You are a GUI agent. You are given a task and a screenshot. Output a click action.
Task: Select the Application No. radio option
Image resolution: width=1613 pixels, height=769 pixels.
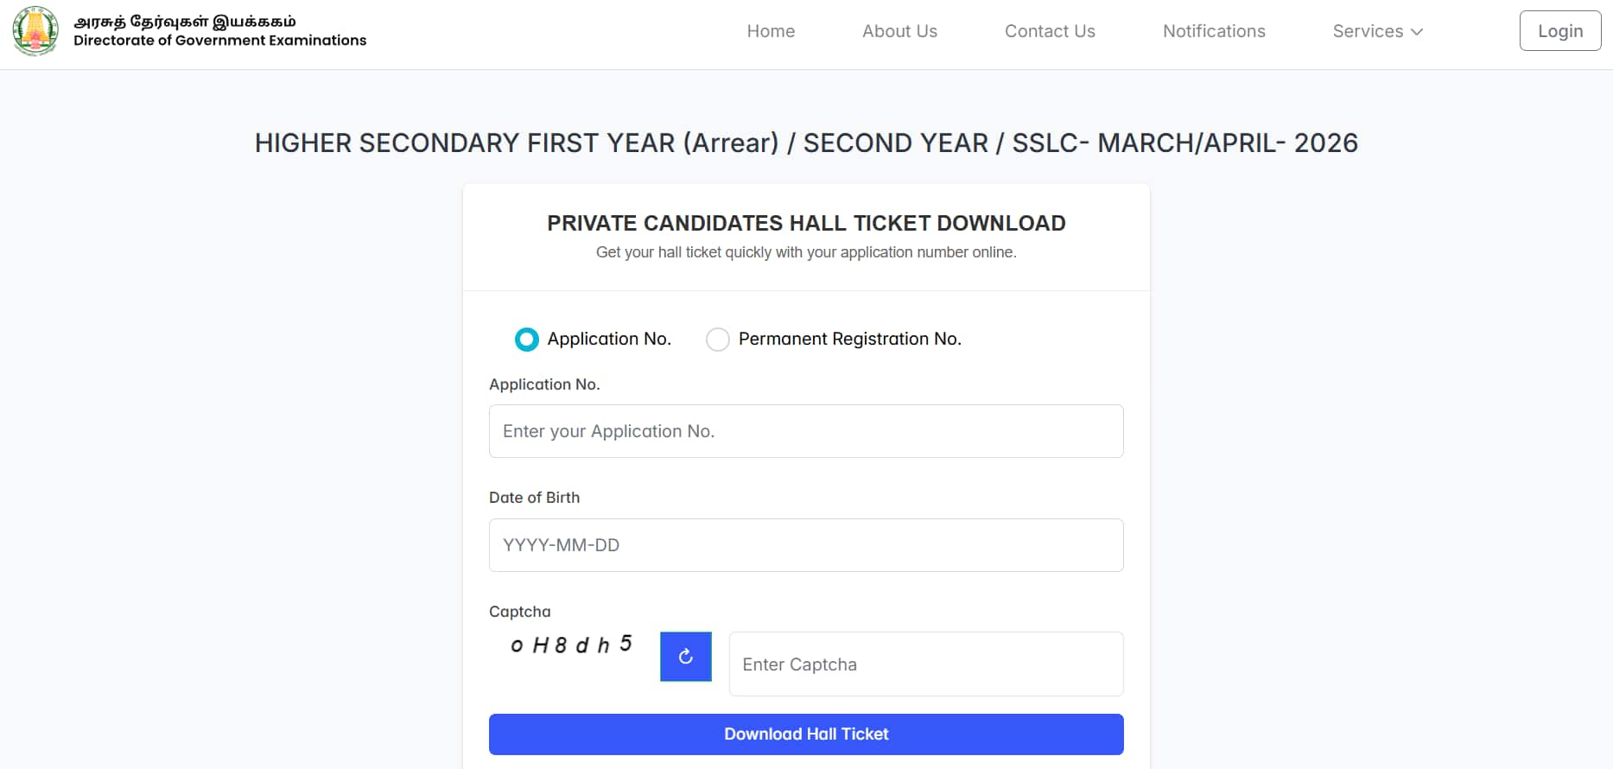point(526,340)
